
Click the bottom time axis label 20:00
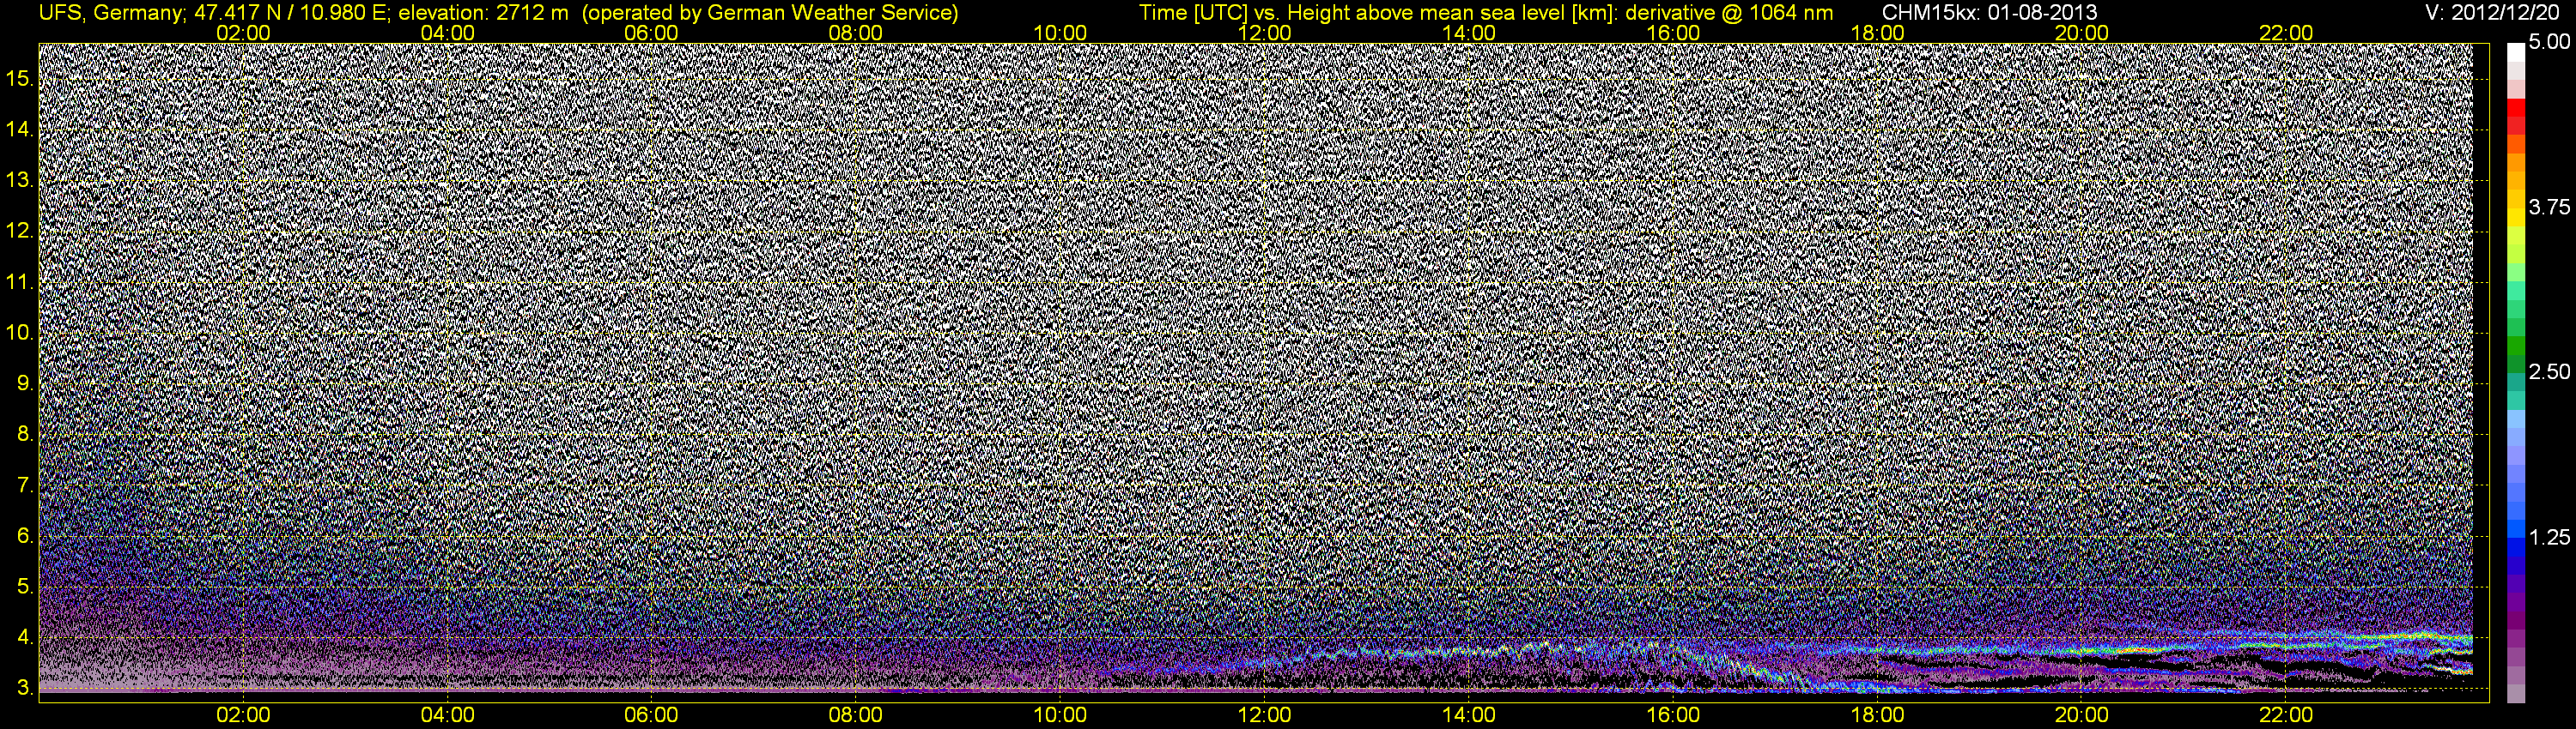[2082, 715]
